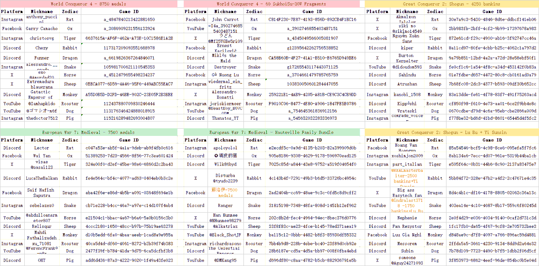Click nickname cell '@didoudom593'
The width and height of the screenshot is (539, 266).
[x=407, y=67]
